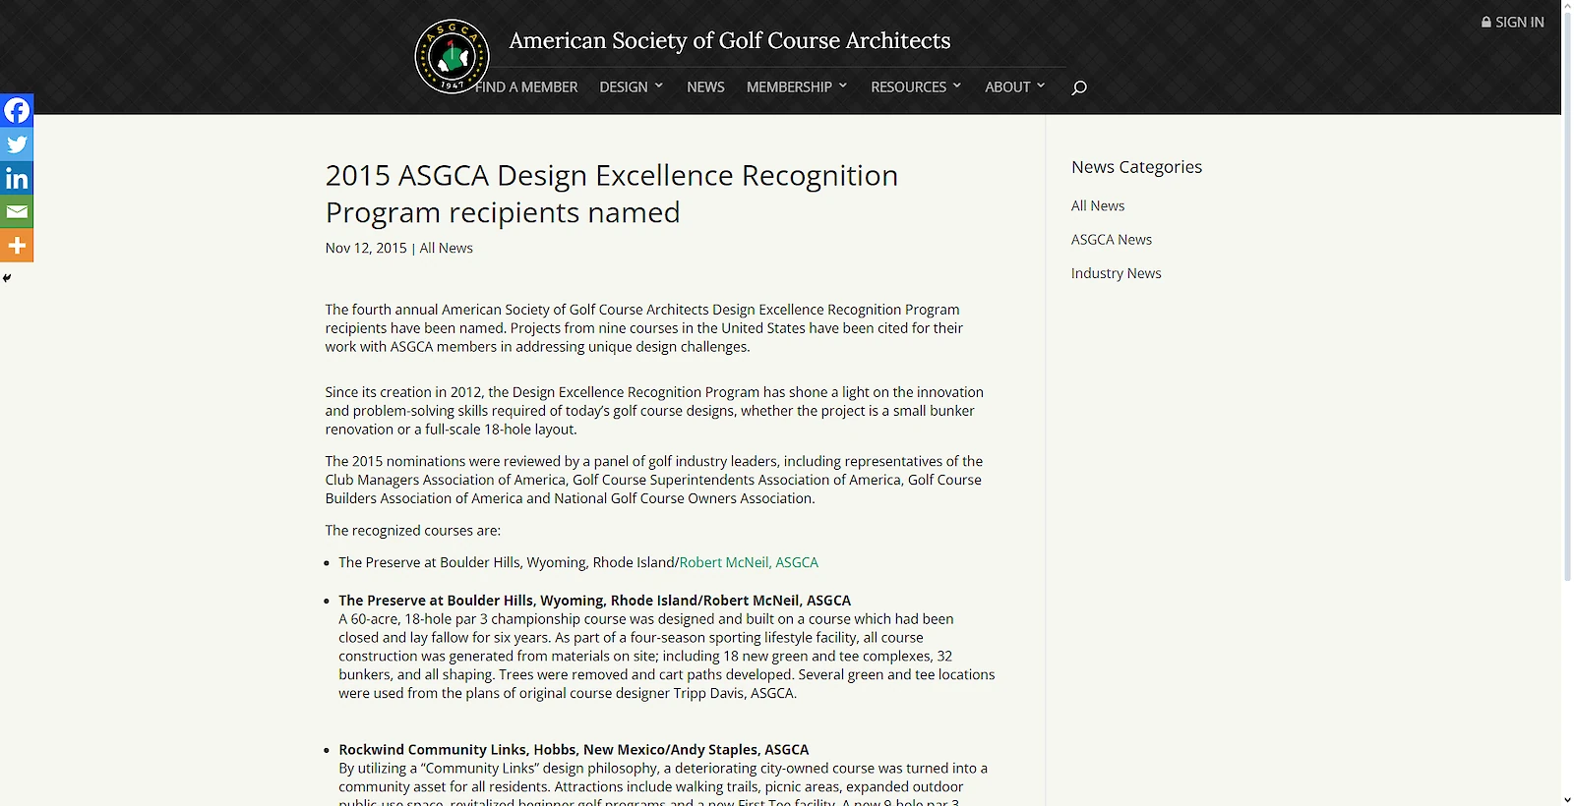This screenshot has width=1574, height=806.
Task: Open All News category in sidebar
Action: (1098, 205)
